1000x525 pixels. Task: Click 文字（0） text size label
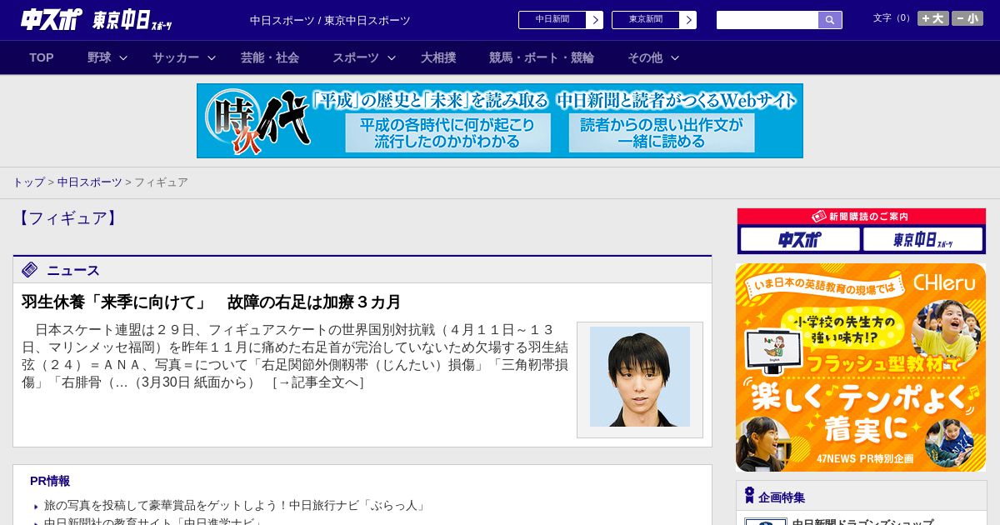point(893,18)
